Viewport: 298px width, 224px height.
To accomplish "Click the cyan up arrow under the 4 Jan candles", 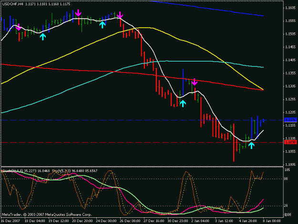I will (x=251, y=146).
